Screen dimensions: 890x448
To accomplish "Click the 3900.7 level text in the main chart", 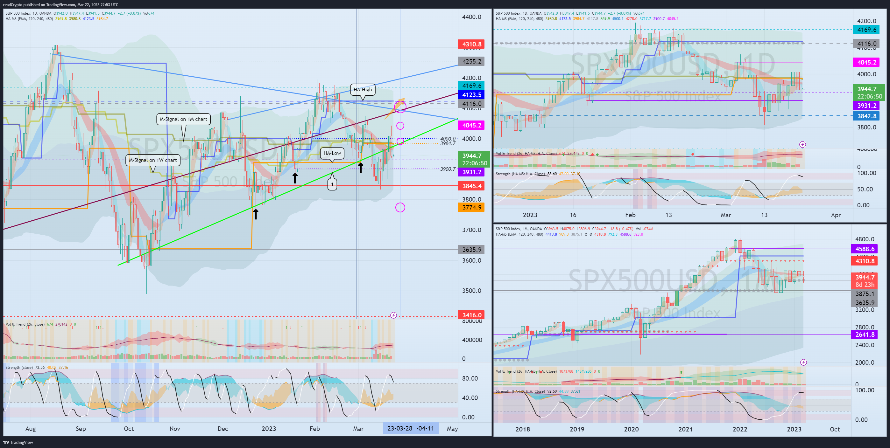I will [x=448, y=169].
